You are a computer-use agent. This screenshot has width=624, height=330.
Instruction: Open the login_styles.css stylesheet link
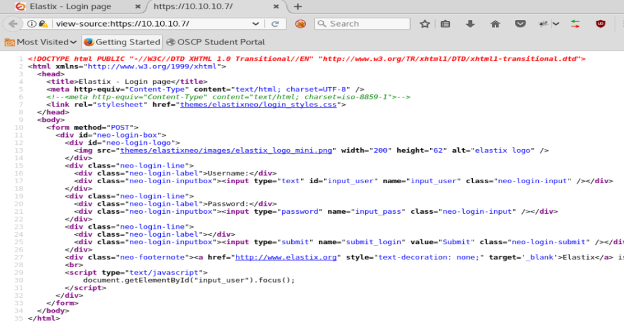(258, 105)
